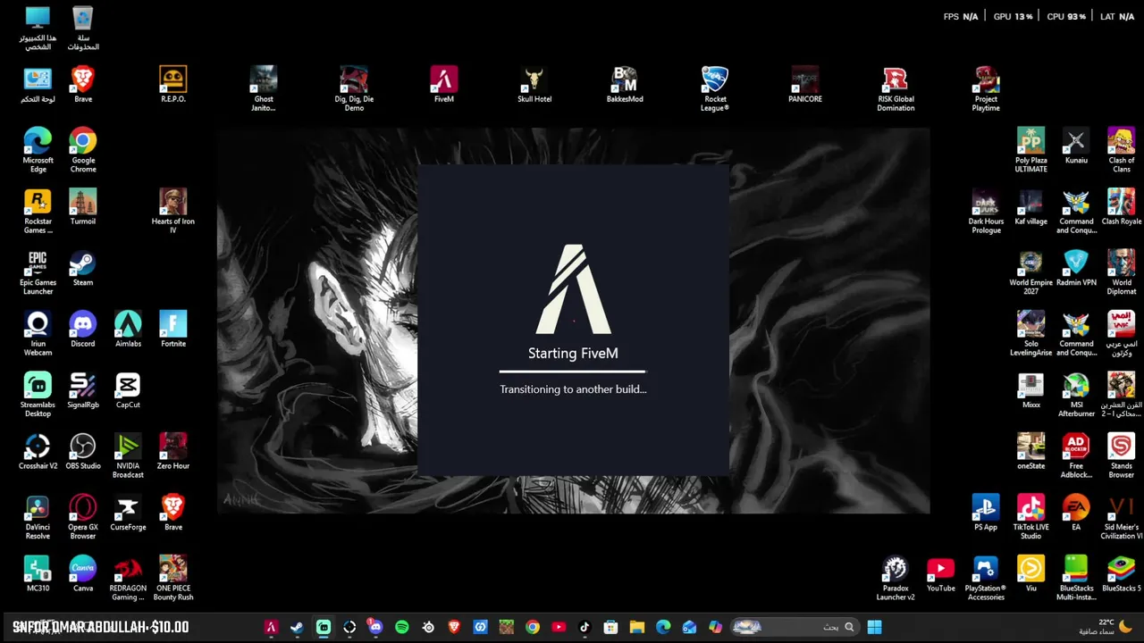Image resolution: width=1144 pixels, height=643 pixels.
Task: Open the Dark Hours Prologue icon
Action: pyautogui.click(x=986, y=211)
